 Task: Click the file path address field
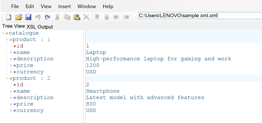click(x=200, y=16)
